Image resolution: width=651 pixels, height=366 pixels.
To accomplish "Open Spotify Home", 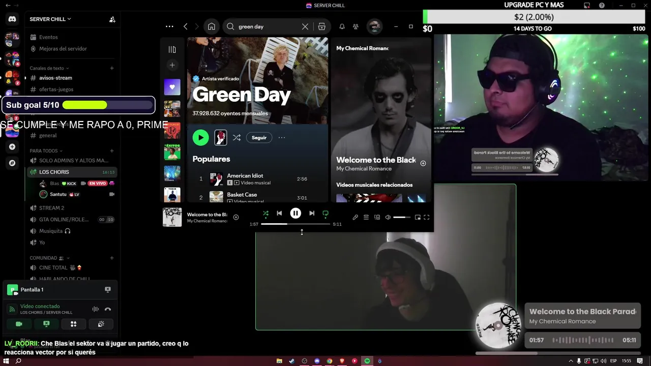I will (212, 26).
